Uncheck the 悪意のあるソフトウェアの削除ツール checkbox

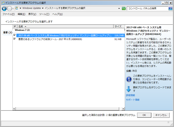14,39
